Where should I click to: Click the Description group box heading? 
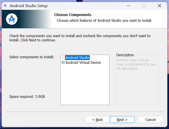point(125,55)
